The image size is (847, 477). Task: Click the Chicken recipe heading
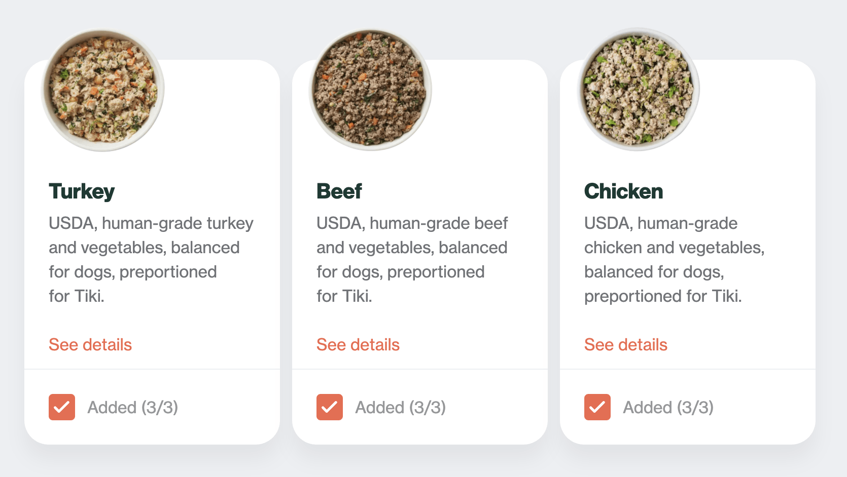(x=623, y=191)
